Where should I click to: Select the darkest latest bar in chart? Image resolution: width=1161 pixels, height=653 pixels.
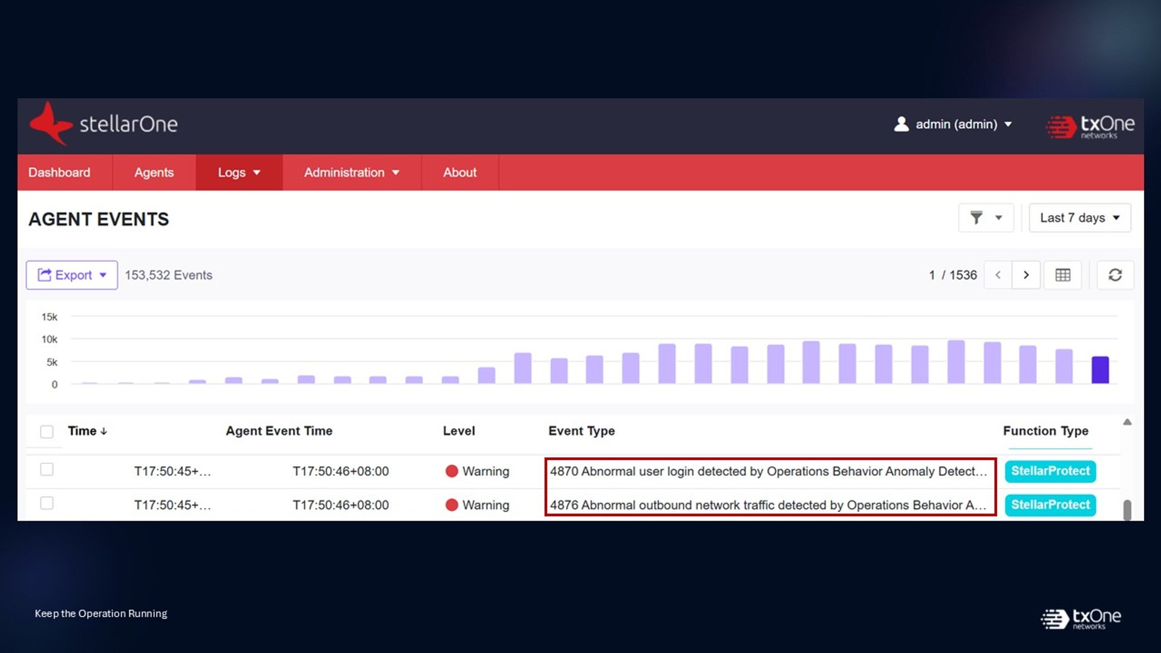click(x=1100, y=369)
